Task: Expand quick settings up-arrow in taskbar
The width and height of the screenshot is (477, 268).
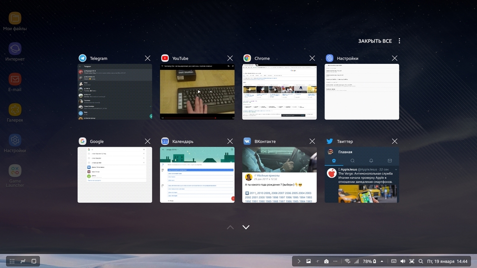Action: (x=382, y=261)
